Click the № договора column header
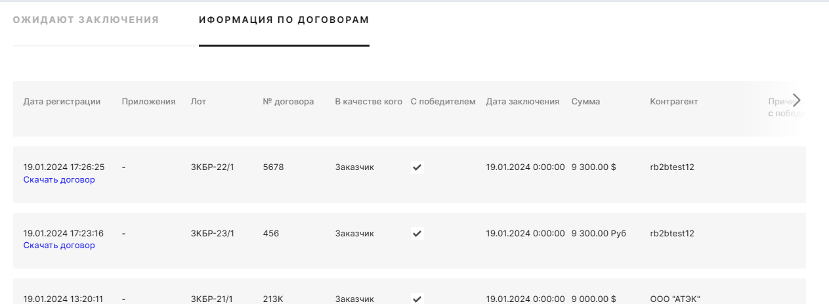829x304 pixels. tap(288, 102)
